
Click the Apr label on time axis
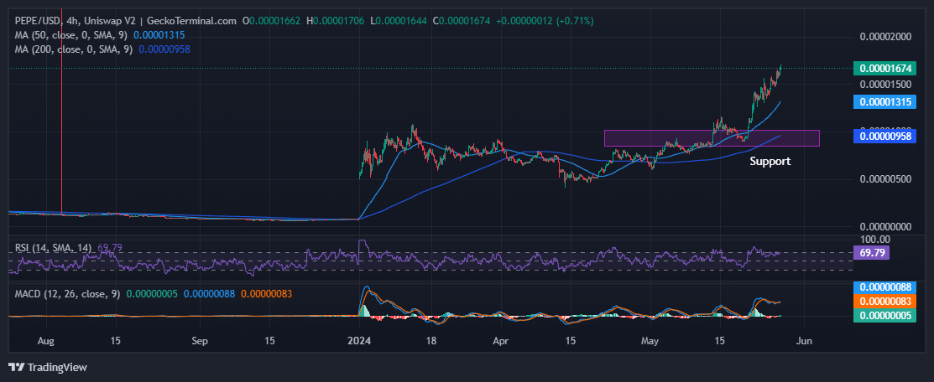pos(501,342)
